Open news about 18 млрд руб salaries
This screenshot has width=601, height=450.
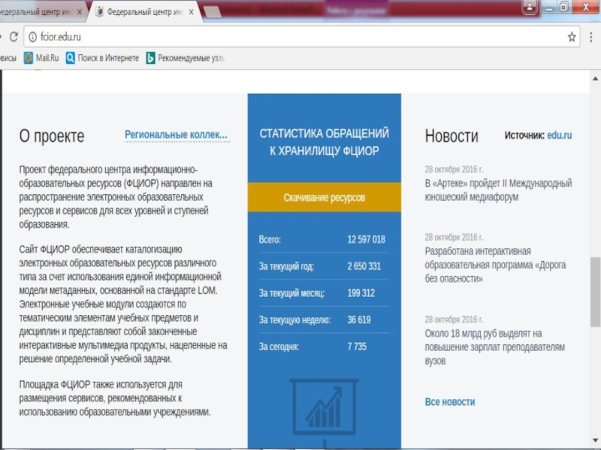coord(494,346)
